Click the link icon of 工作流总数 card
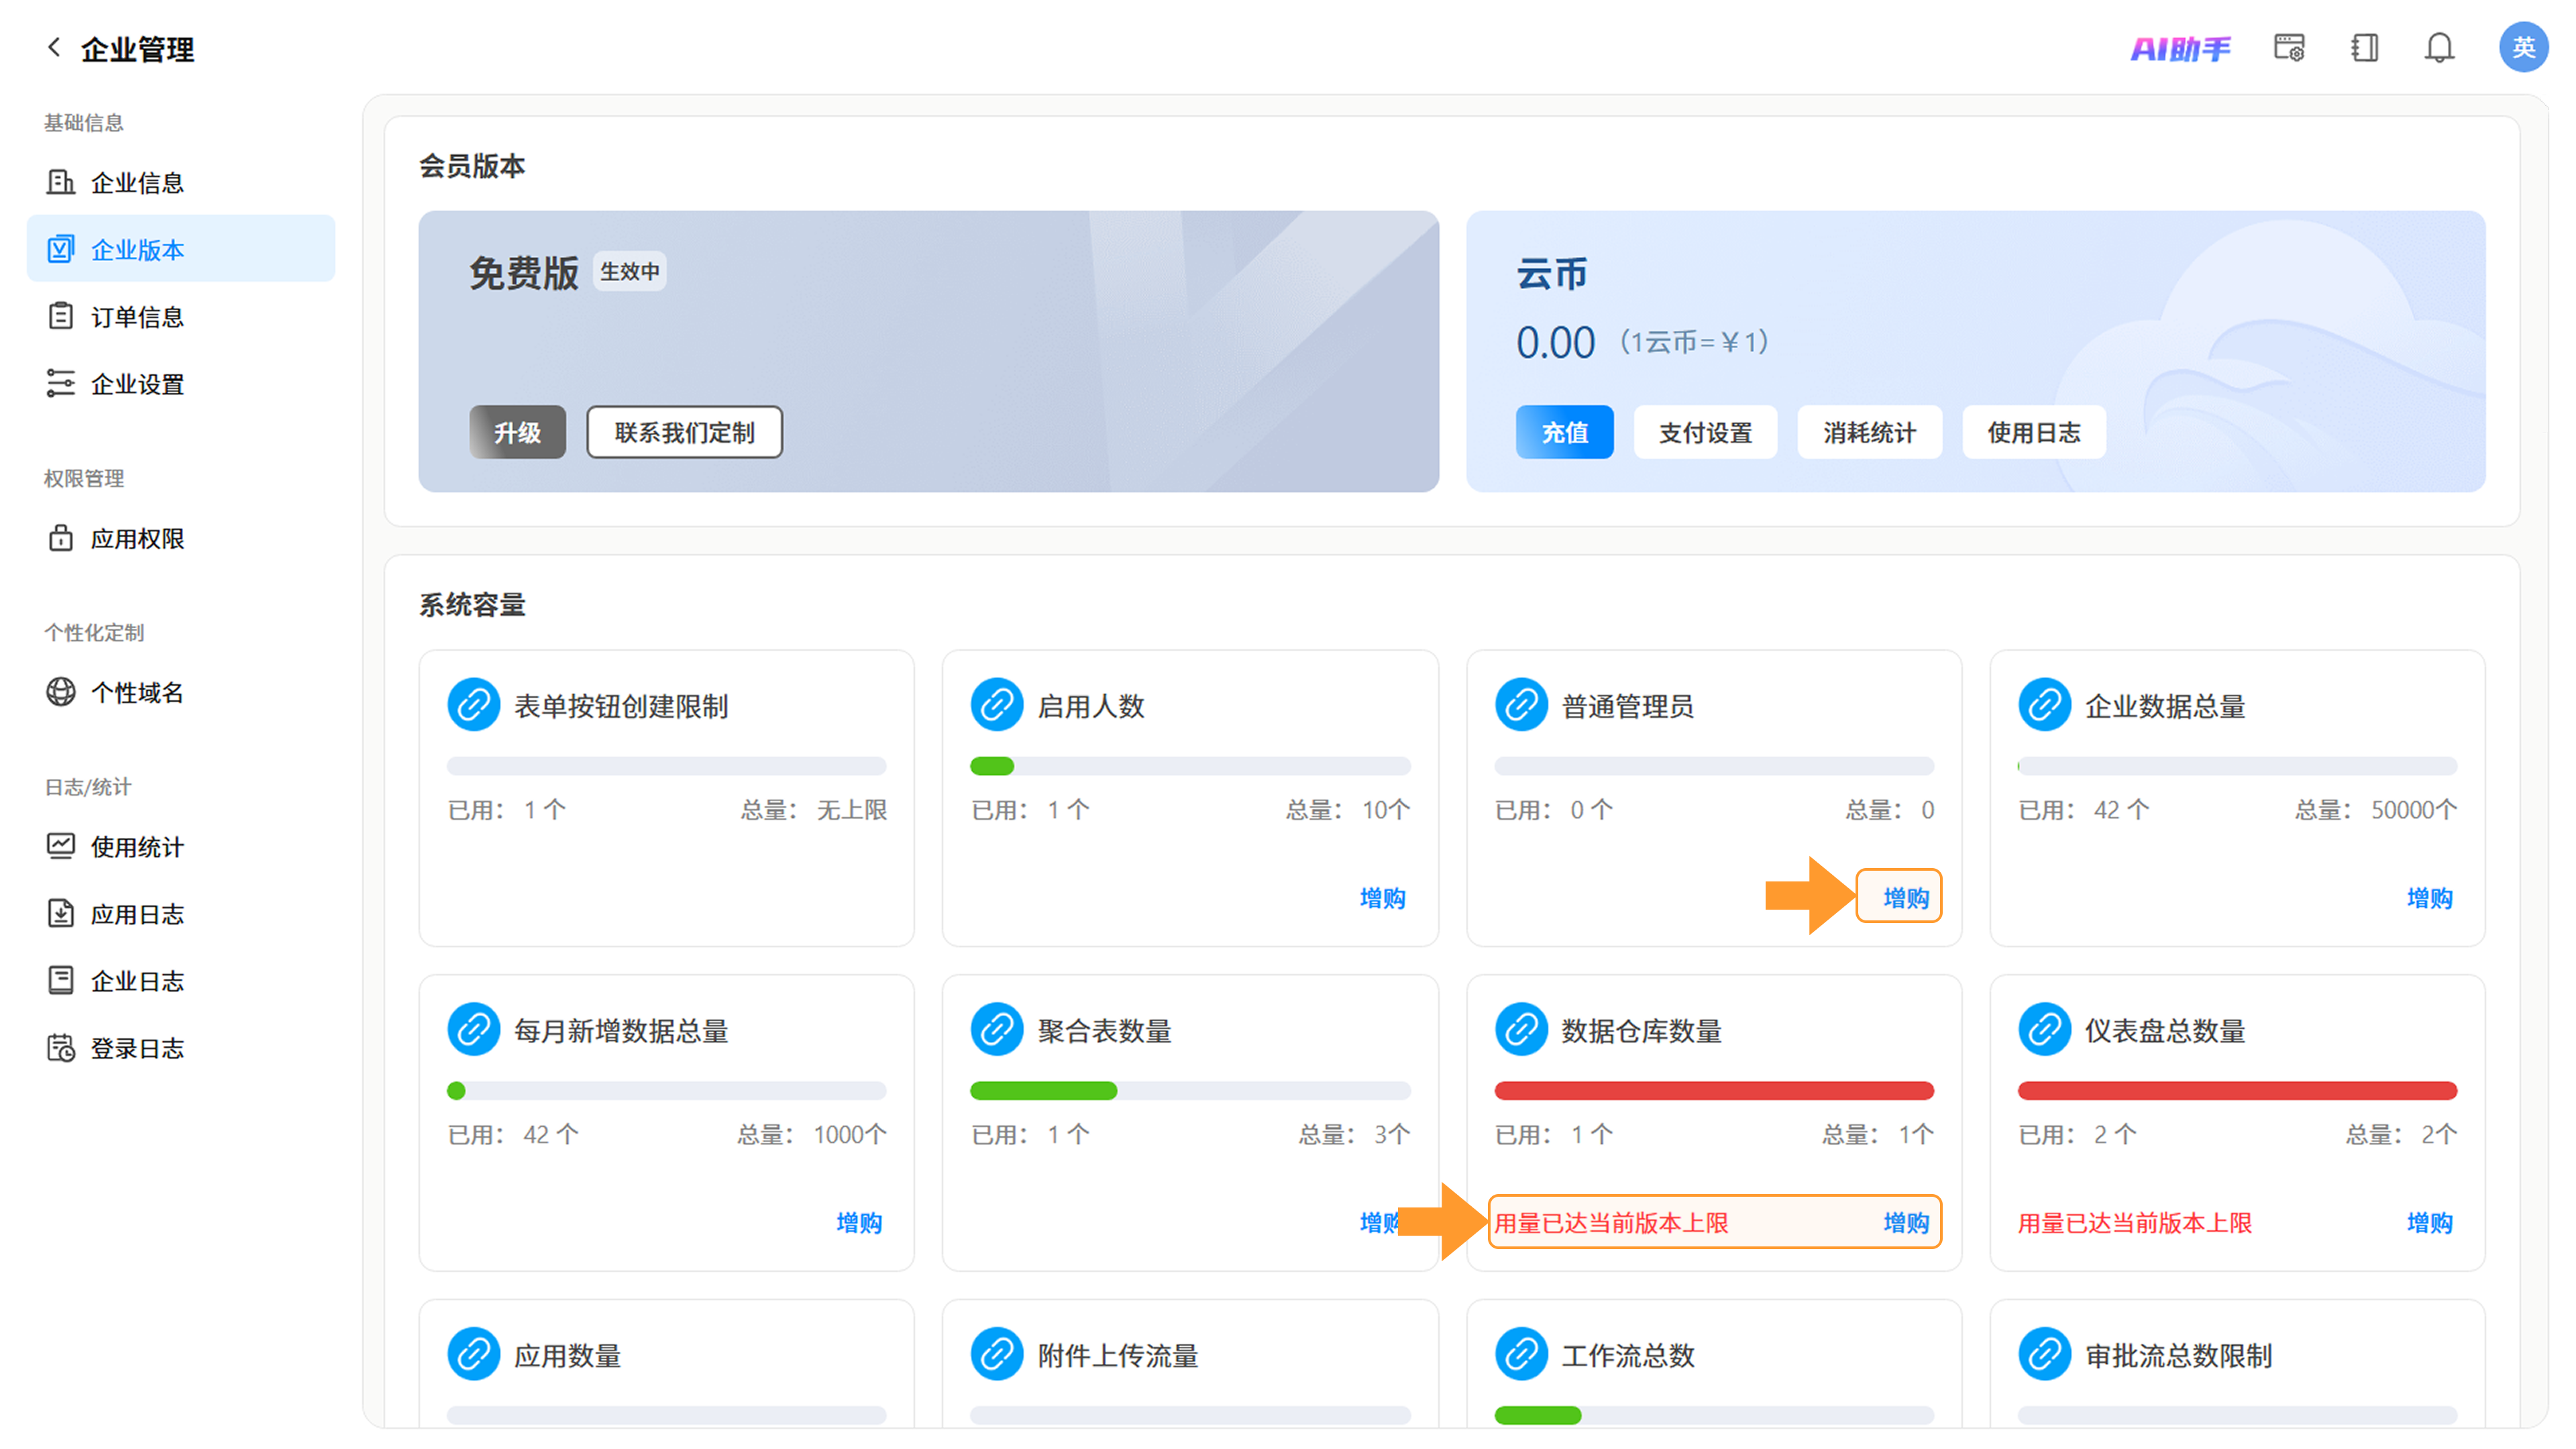The image size is (2576, 1449). pyautogui.click(x=1521, y=1354)
